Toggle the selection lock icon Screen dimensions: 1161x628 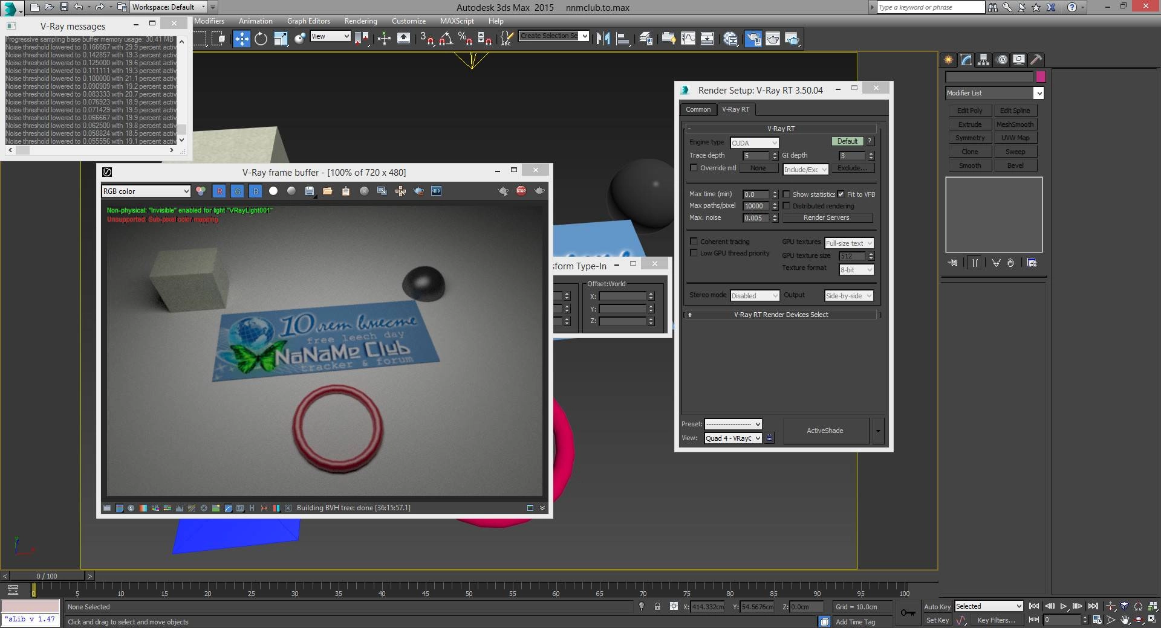[x=657, y=606]
